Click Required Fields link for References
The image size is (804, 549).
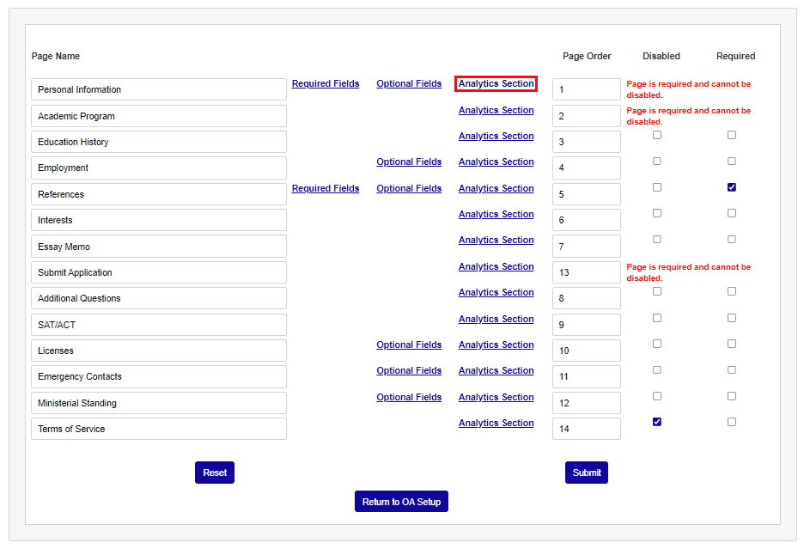[326, 188]
